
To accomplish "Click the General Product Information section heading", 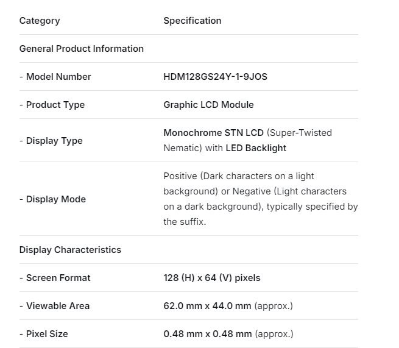I will pyautogui.click(x=82, y=49).
